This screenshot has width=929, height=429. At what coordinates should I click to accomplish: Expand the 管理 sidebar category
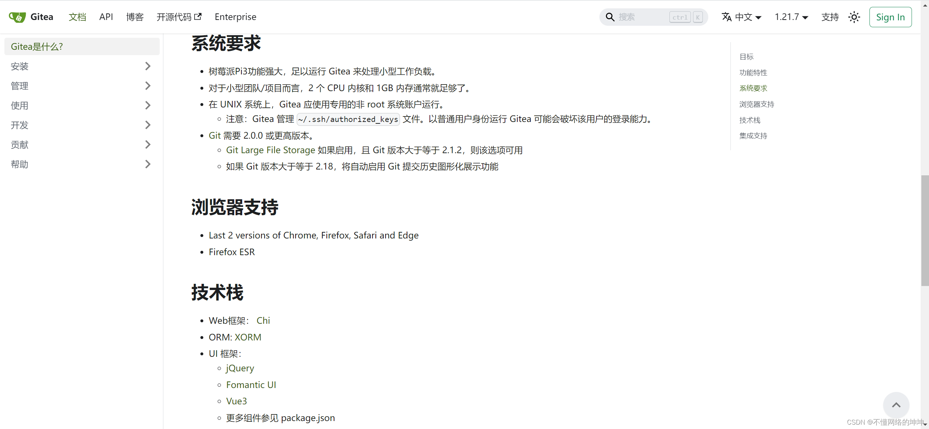click(x=148, y=86)
